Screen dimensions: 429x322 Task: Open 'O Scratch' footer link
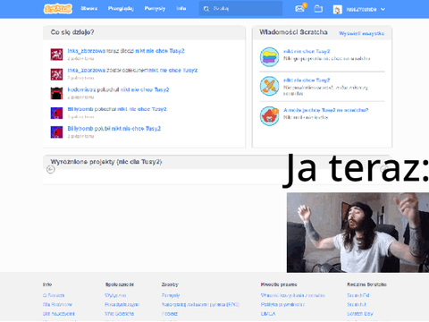pos(54,295)
